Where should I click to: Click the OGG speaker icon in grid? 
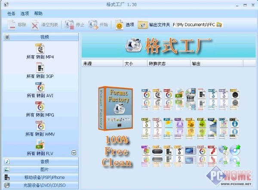click(234, 93)
